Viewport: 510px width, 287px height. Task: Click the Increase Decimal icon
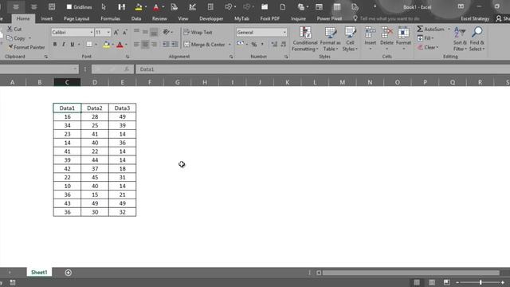click(x=274, y=45)
